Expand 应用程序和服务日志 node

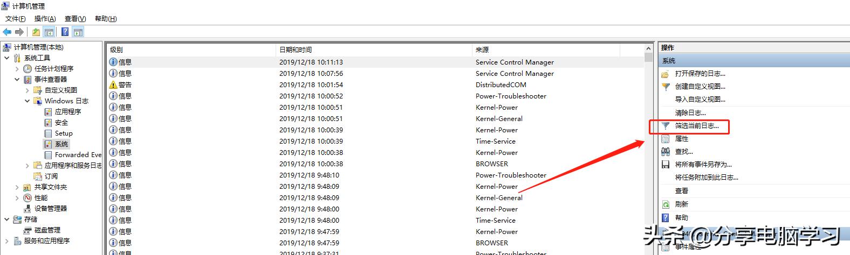(x=27, y=166)
